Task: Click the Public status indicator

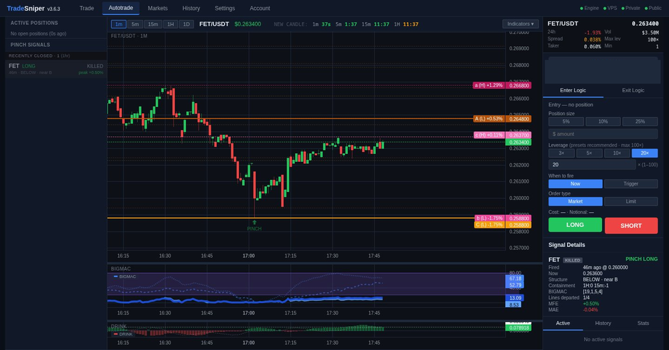Action: (653, 8)
